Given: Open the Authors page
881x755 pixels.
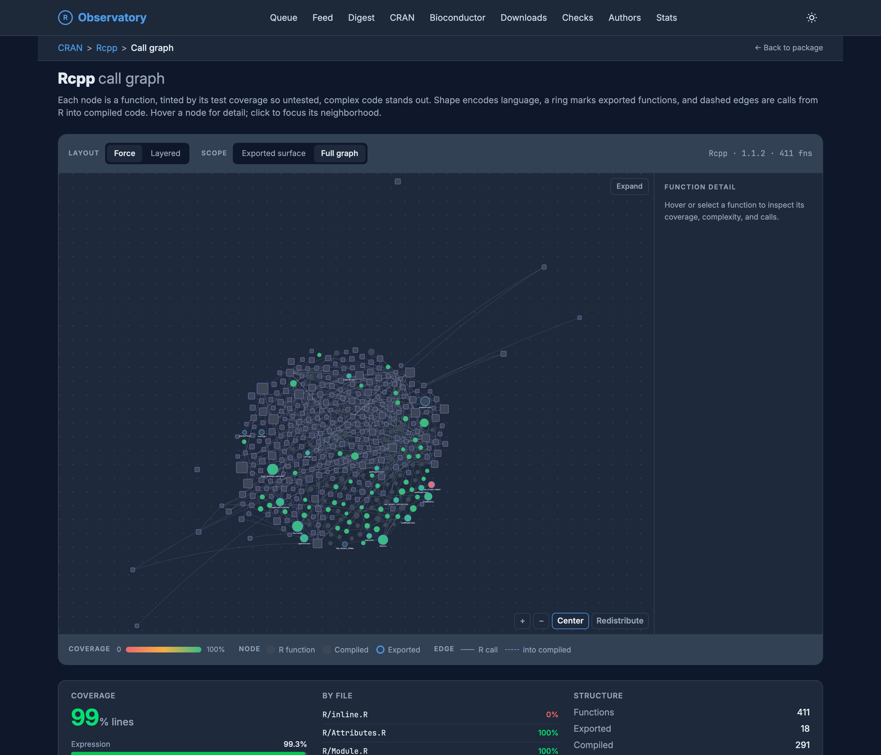Looking at the screenshot, I should (624, 17).
